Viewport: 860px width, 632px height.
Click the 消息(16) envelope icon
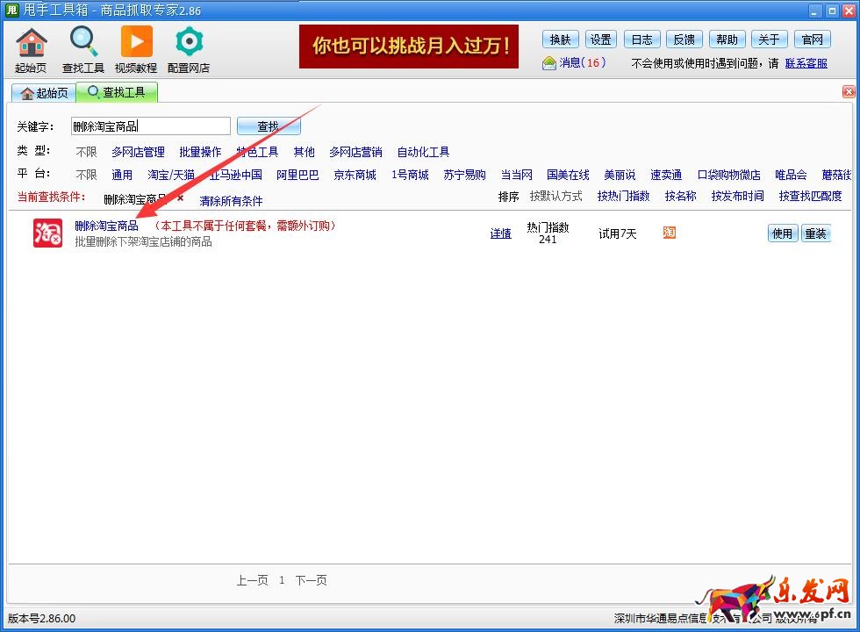[549, 63]
